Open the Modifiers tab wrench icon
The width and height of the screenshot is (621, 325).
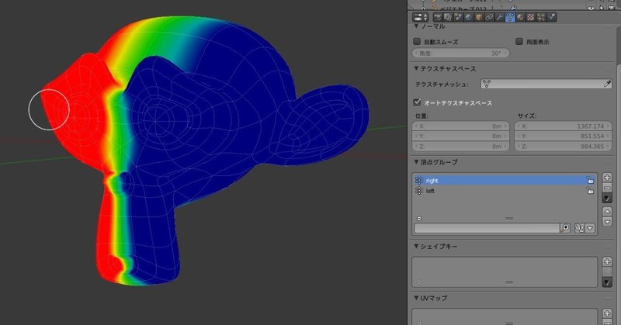[499, 17]
